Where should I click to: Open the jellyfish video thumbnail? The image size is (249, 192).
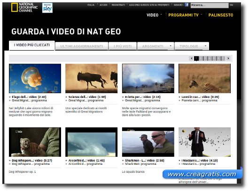point(35,78)
